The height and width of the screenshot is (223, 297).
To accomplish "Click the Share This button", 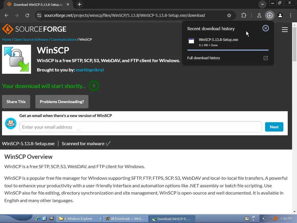I will point(16,102).
